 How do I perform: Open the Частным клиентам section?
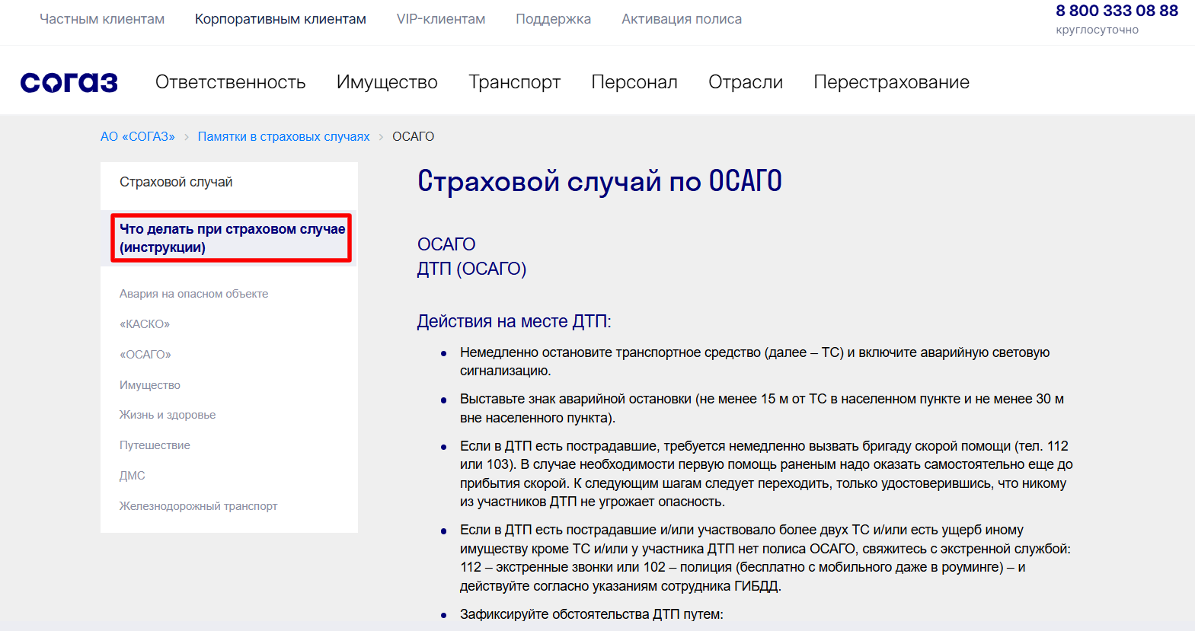tap(102, 19)
